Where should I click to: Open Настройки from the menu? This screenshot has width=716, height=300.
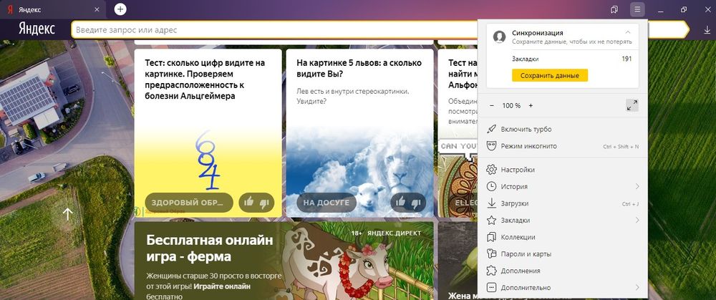(519, 170)
